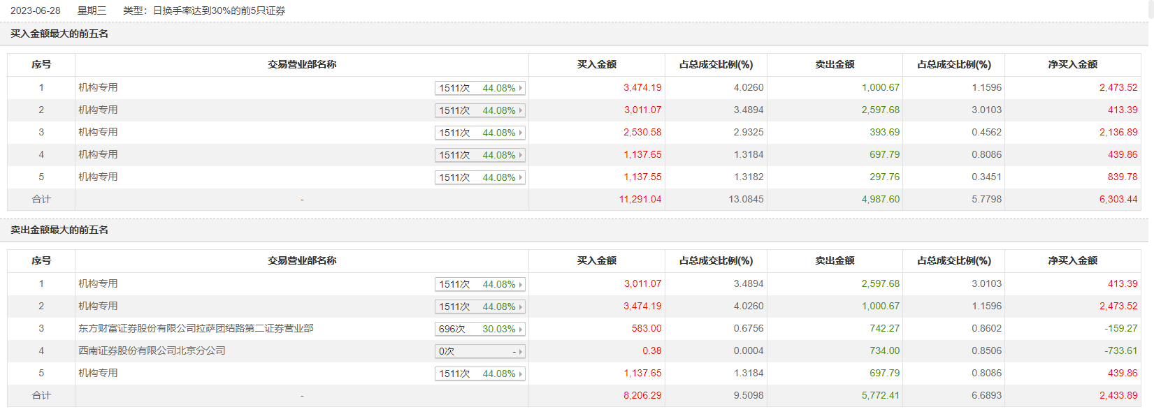Expand the 1511次 box in sell table row 1
The image size is (1154, 414).
pos(479,284)
